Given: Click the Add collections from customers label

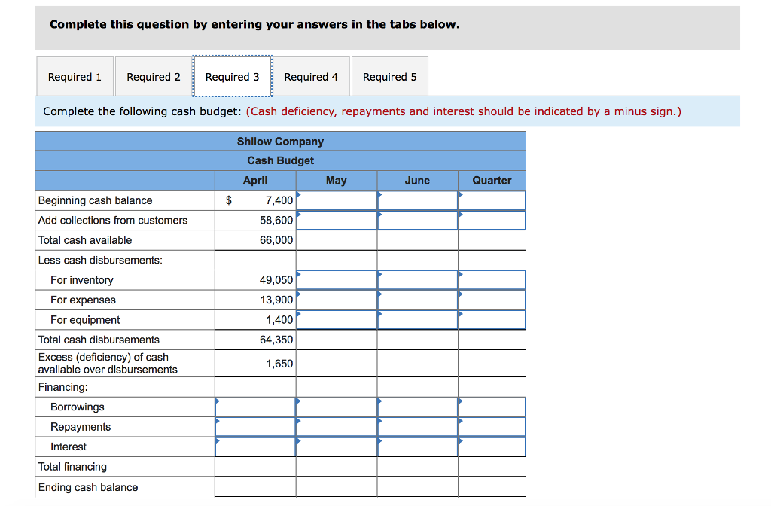Looking at the screenshot, I should pos(113,221).
